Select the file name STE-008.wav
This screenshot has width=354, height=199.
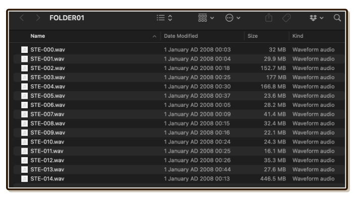(x=47, y=123)
